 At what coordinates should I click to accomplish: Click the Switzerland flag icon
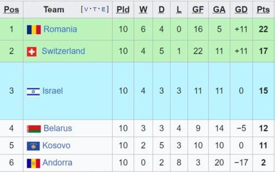(x=31, y=52)
